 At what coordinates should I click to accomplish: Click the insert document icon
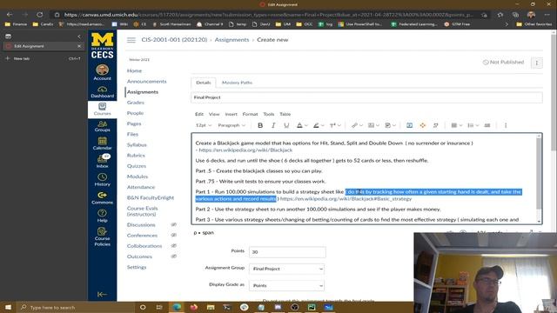click(x=387, y=125)
